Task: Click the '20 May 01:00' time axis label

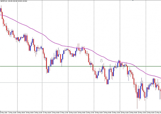Action: pyautogui.click(x=124, y=113)
